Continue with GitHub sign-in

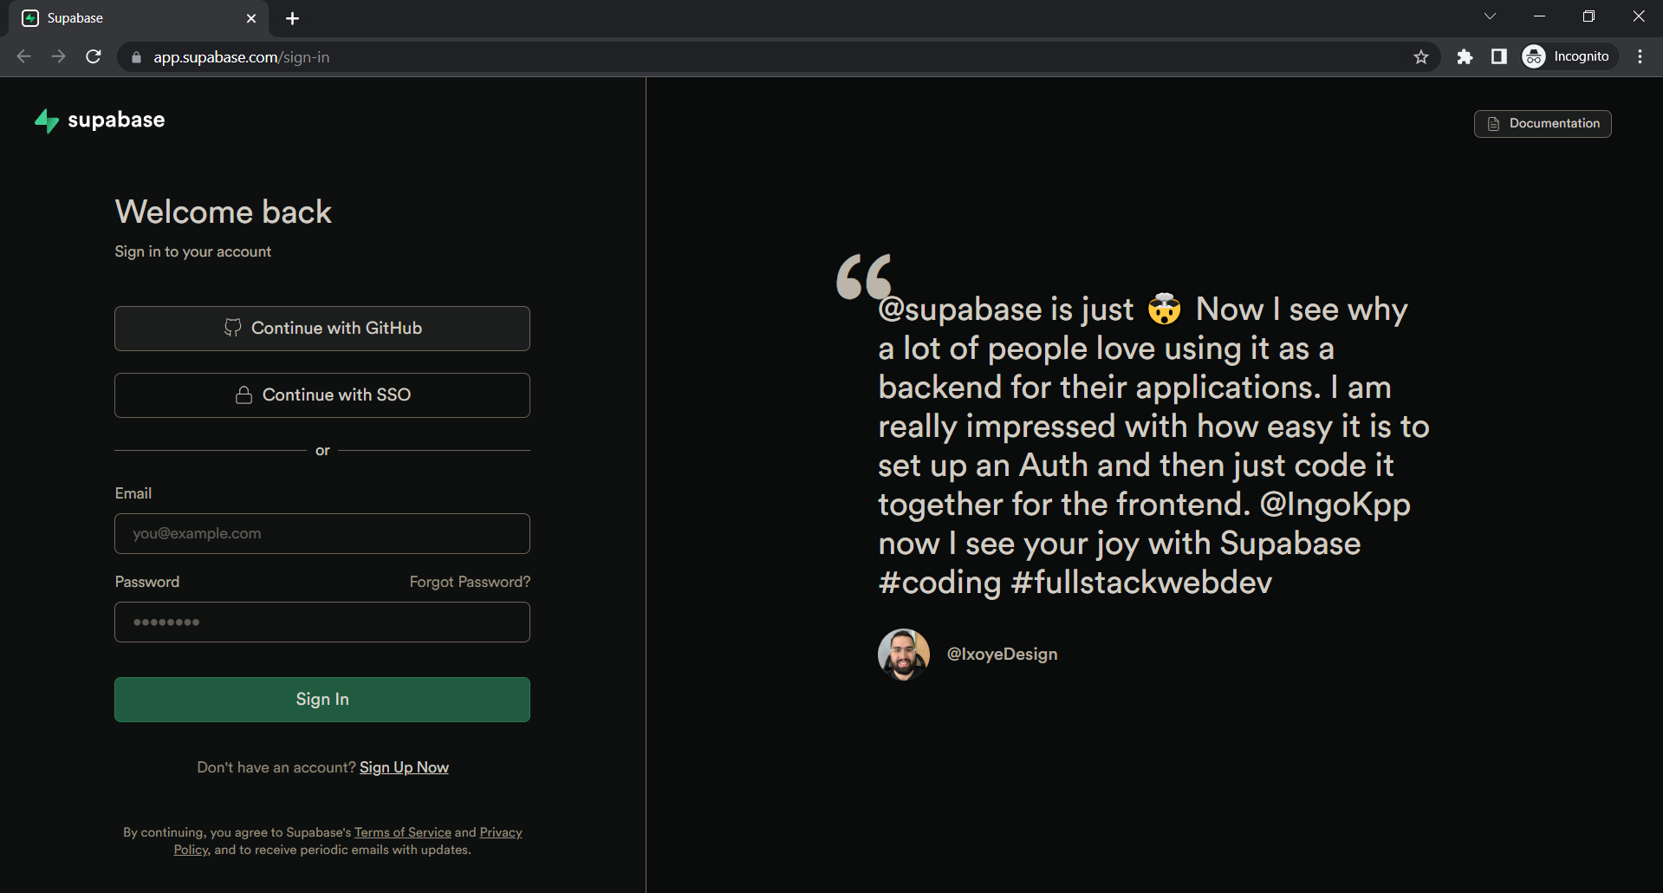(322, 329)
